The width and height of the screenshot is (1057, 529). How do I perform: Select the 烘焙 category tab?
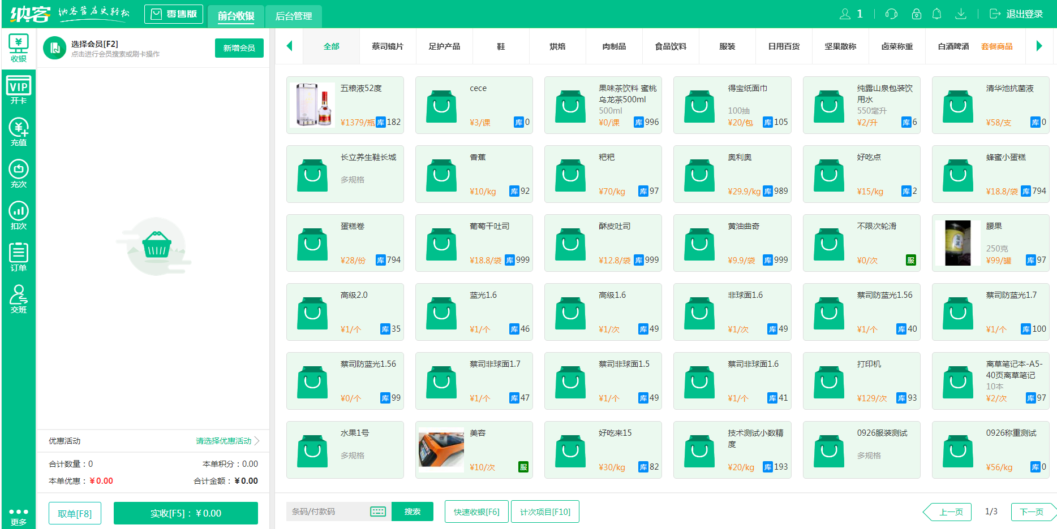click(557, 46)
